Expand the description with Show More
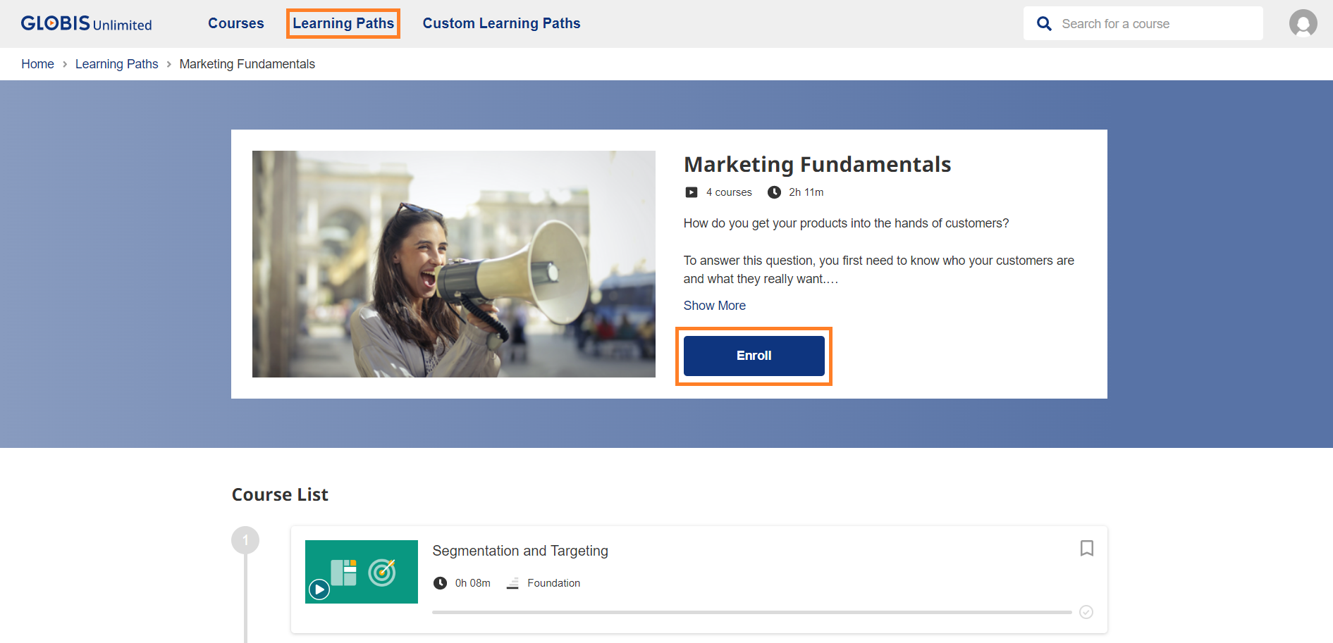Image resolution: width=1333 pixels, height=643 pixels. pyautogui.click(x=714, y=305)
